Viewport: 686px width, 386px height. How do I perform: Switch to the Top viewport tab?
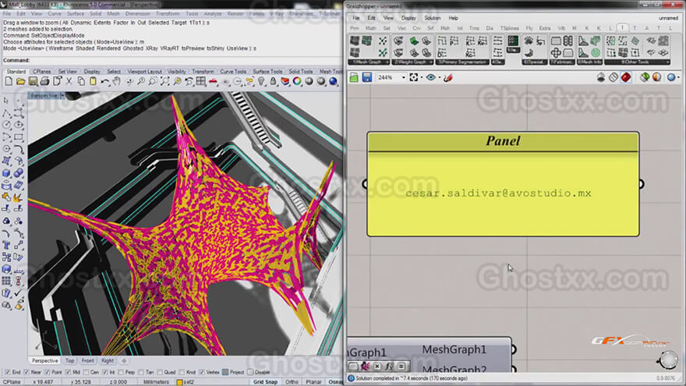pyautogui.click(x=69, y=360)
